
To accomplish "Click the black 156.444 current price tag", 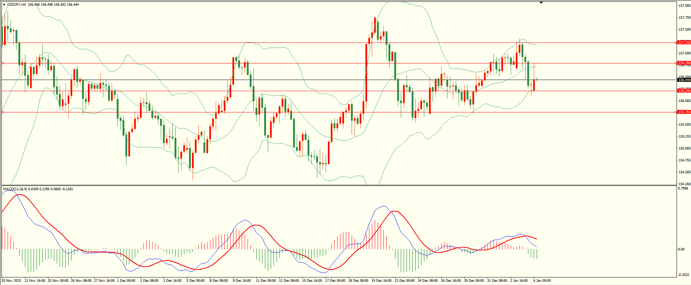I will pyautogui.click(x=684, y=80).
